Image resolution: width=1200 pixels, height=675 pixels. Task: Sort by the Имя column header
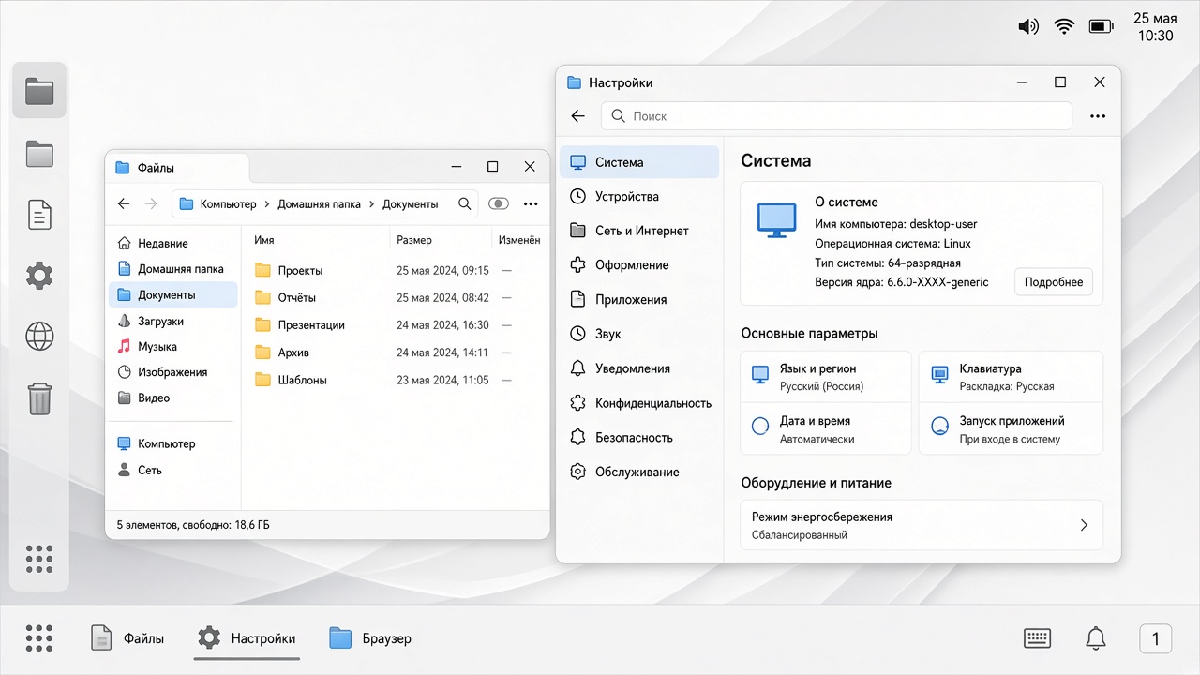(263, 240)
